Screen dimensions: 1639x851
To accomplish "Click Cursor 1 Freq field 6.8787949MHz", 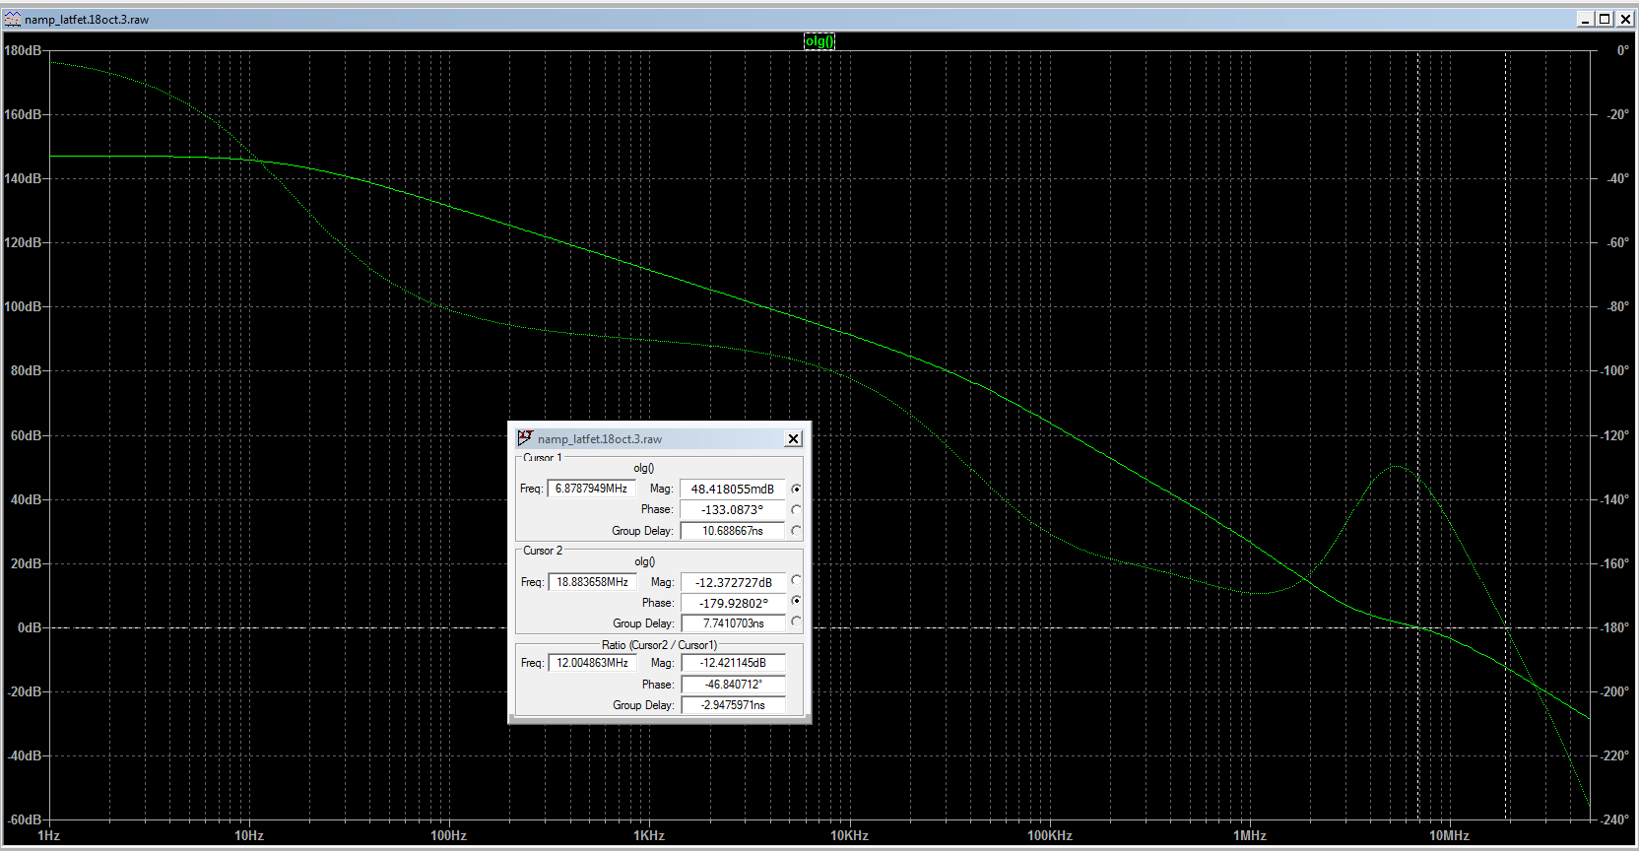I will [591, 489].
